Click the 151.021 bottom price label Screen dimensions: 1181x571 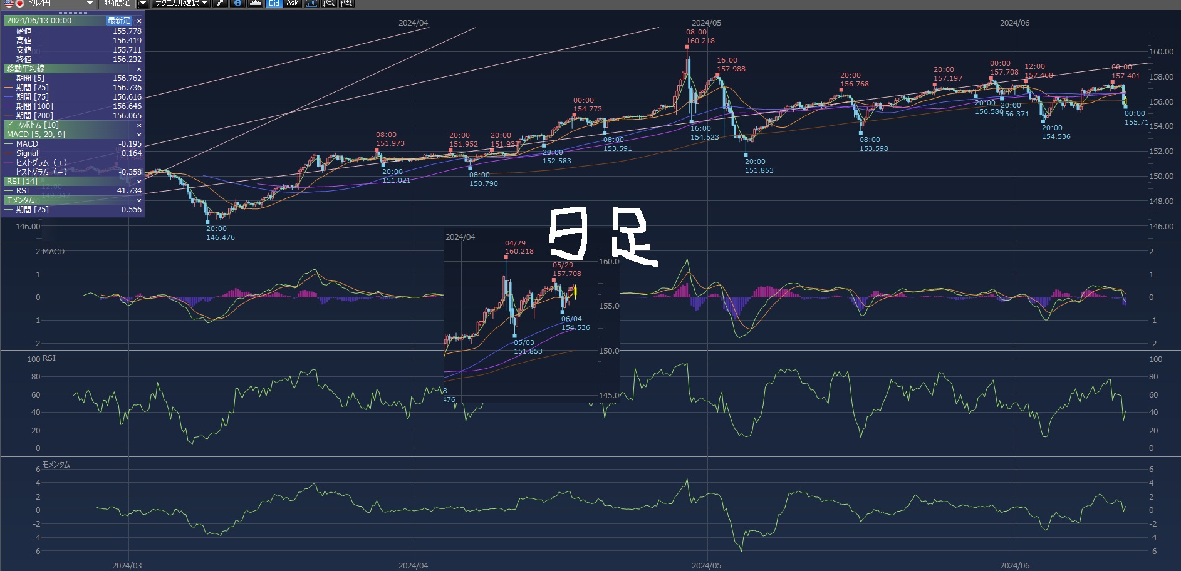click(x=397, y=180)
